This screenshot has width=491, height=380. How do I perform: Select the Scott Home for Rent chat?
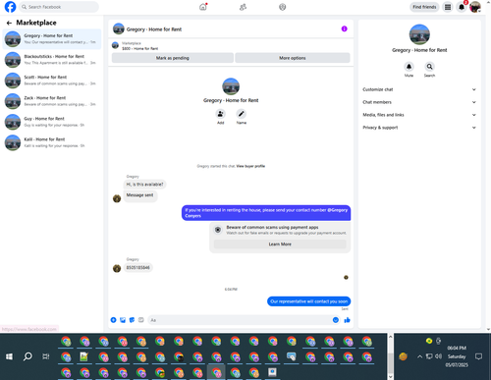(52, 81)
